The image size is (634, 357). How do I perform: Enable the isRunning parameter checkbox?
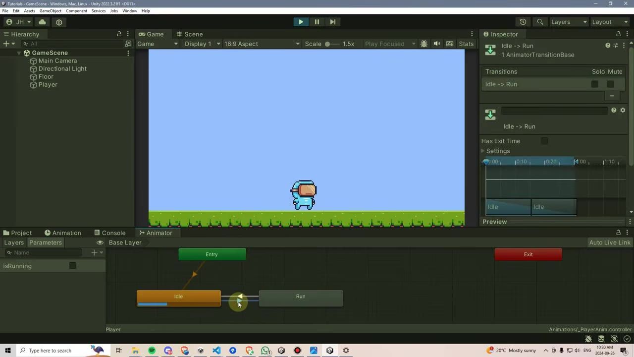point(73,266)
